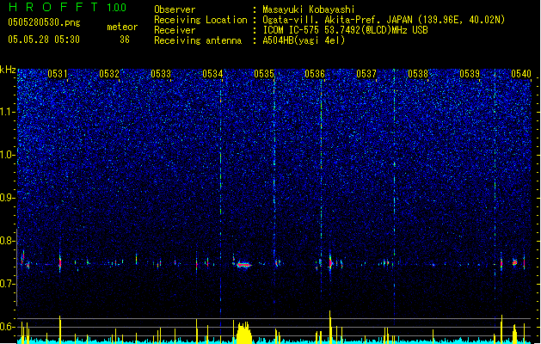
Task: Click the time marker 0533
Action: click(161, 74)
